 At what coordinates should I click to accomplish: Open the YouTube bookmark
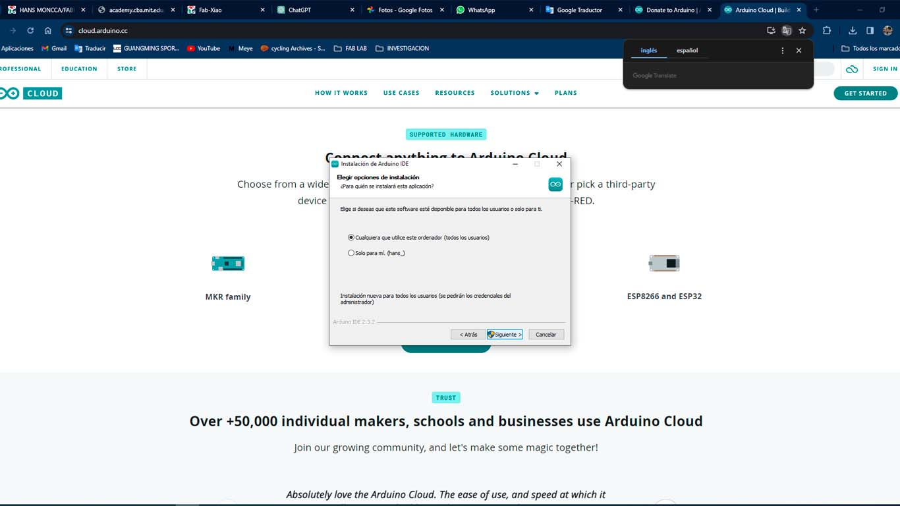point(204,48)
